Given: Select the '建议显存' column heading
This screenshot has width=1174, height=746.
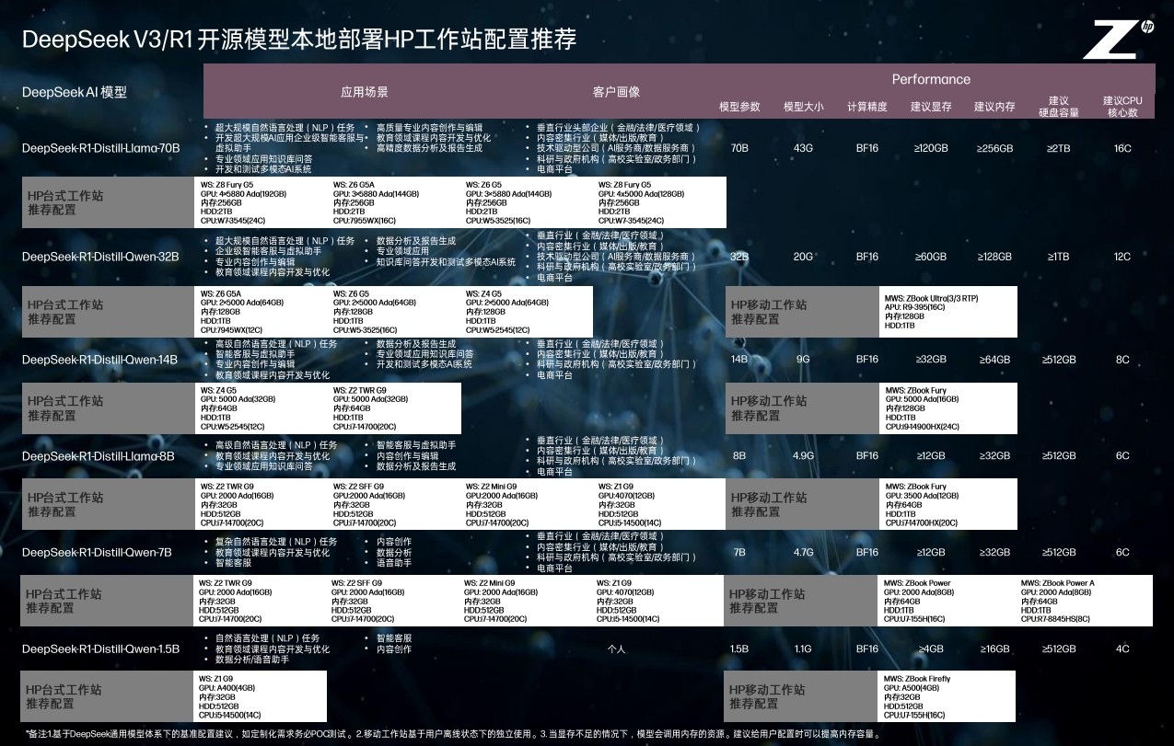Looking at the screenshot, I should click(931, 107).
